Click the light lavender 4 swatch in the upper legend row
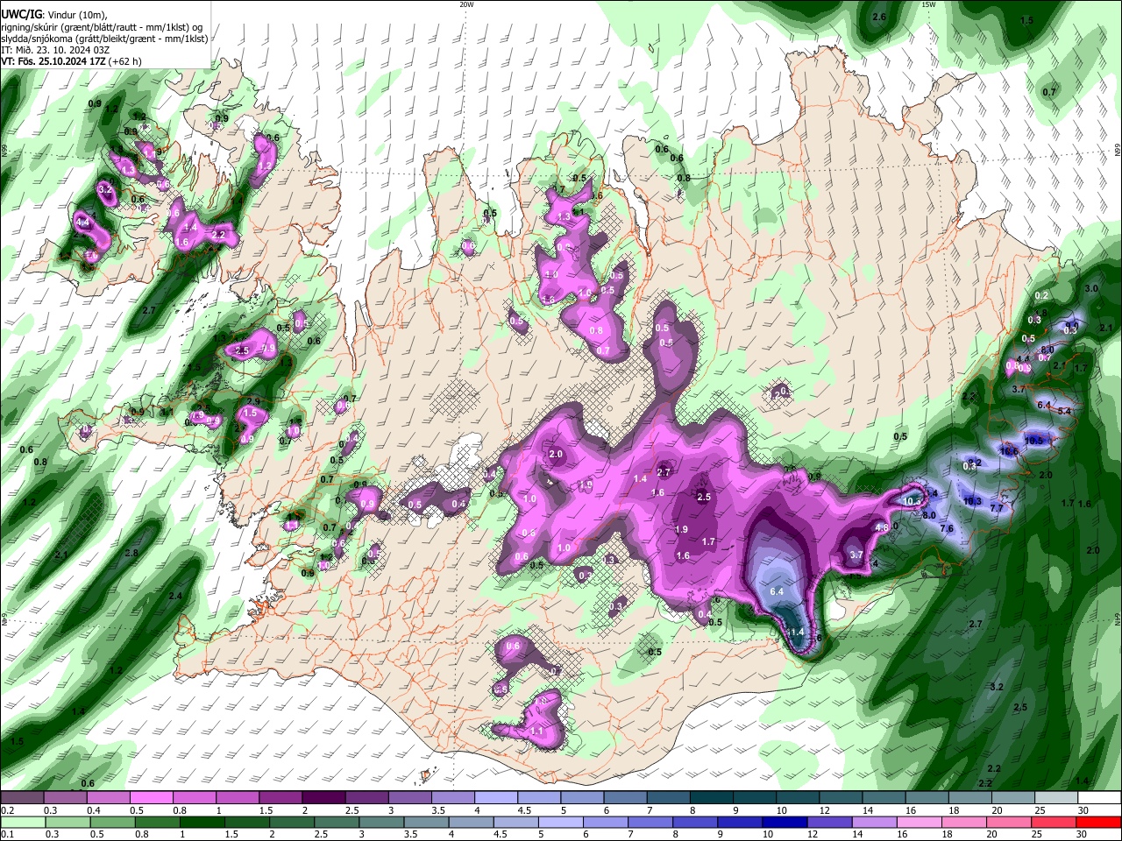Viewport: 1122px width, 841px height. (x=494, y=797)
